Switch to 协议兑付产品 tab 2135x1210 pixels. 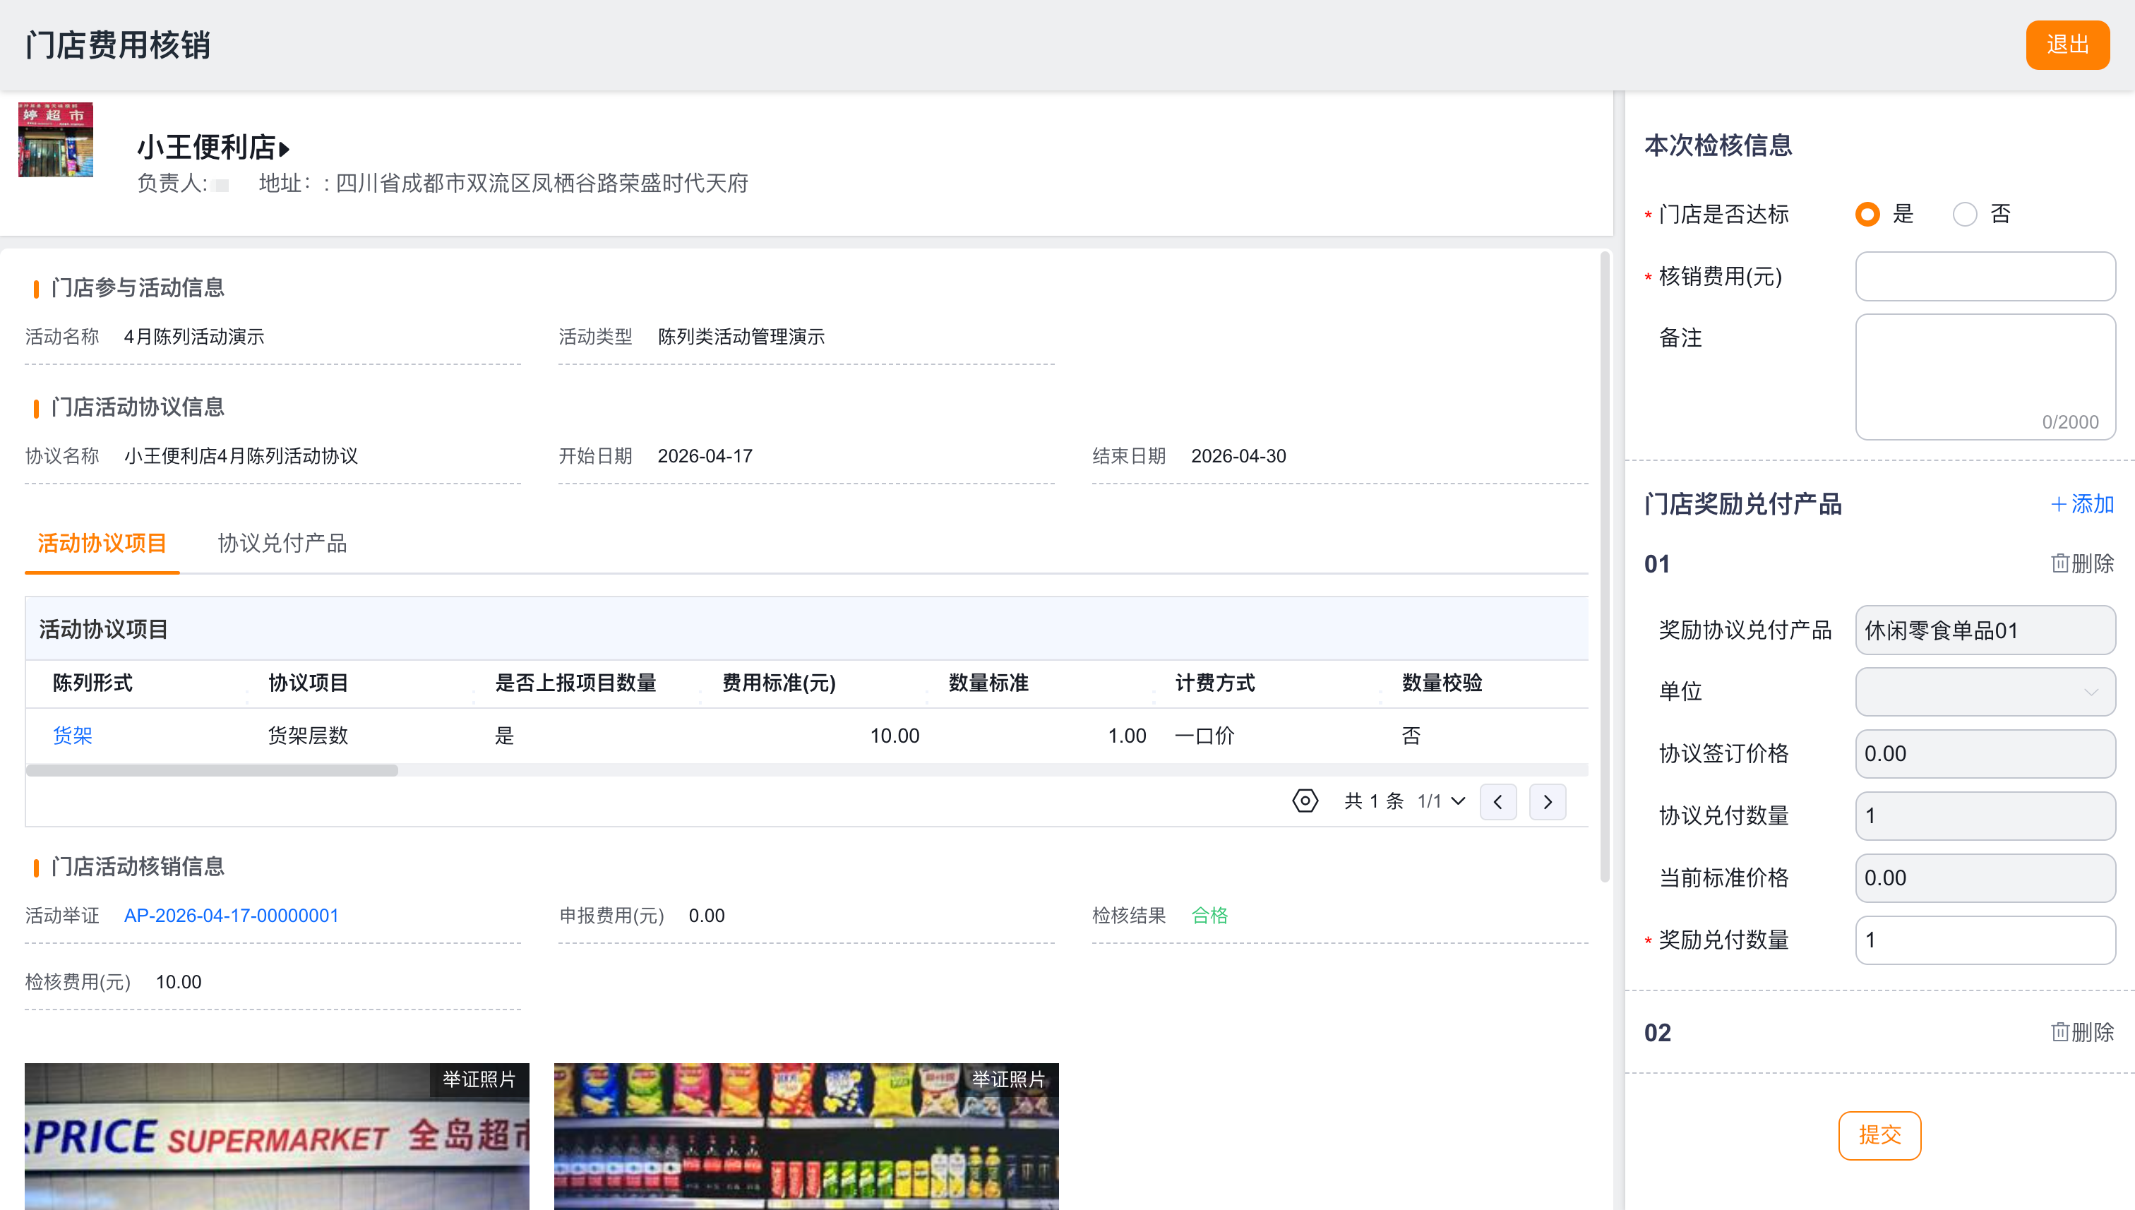click(x=282, y=544)
